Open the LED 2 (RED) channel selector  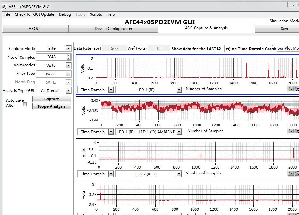[x=179, y=174]
